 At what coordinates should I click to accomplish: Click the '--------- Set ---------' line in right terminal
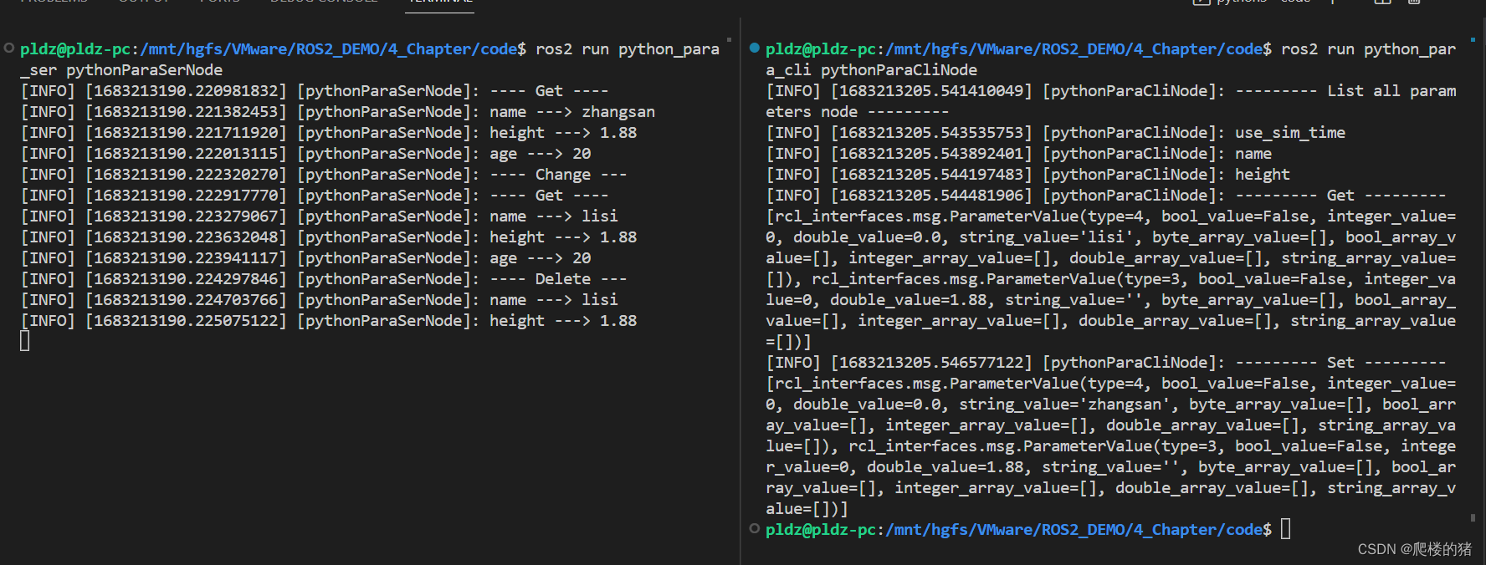pyautogui.click(x=1106, y=363)
